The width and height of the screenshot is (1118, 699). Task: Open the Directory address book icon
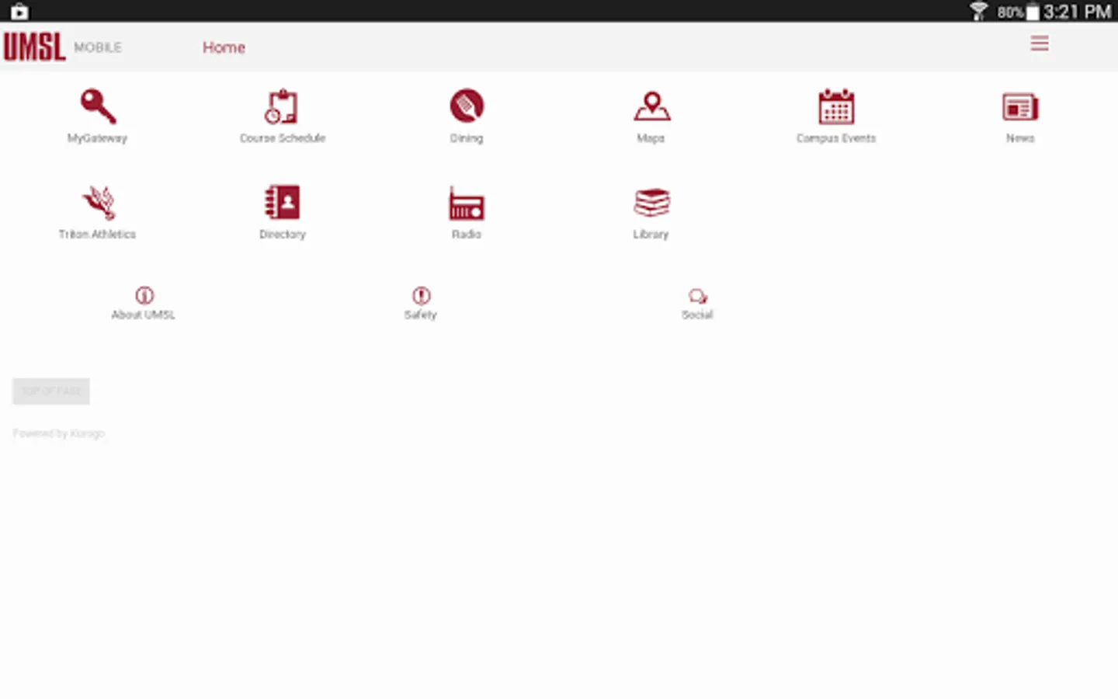(x=282, y=202)
